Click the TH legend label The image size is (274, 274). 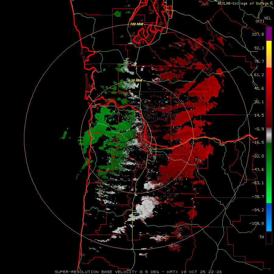coord(262,237)
